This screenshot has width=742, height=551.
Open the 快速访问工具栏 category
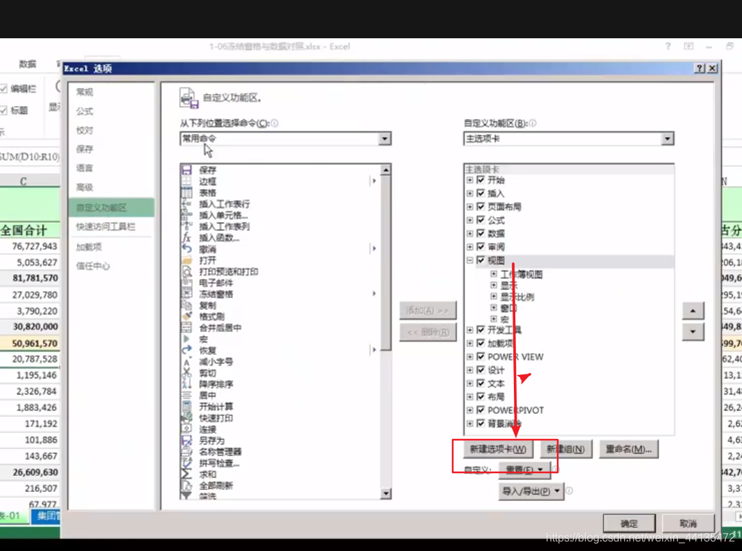coord(106,227)
